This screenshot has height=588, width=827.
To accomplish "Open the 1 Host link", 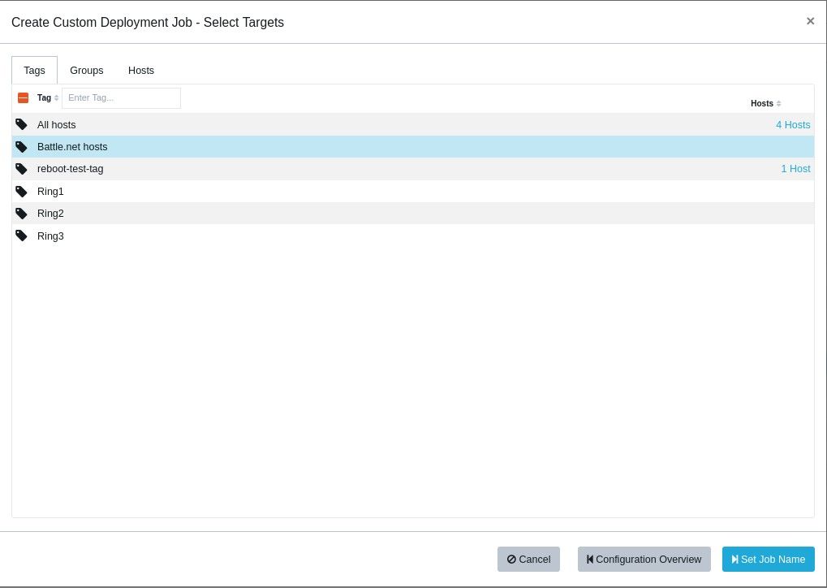I will tap(795, 169).
